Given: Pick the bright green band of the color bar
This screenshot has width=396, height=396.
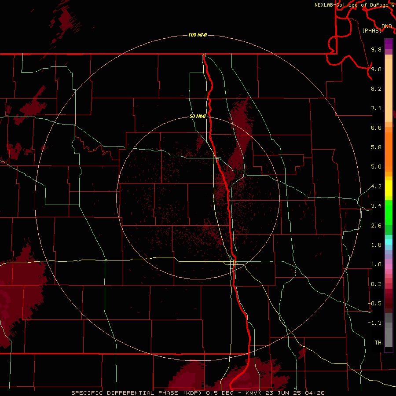Looking at the screenshot, I should coord(389,213).
